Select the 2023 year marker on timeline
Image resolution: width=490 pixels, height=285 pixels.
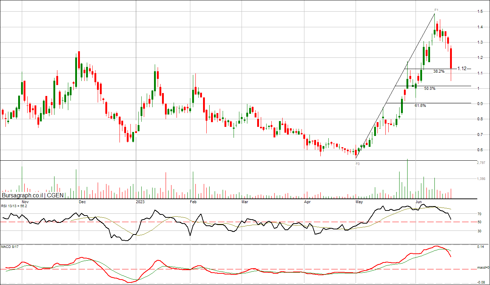(140, 201)
